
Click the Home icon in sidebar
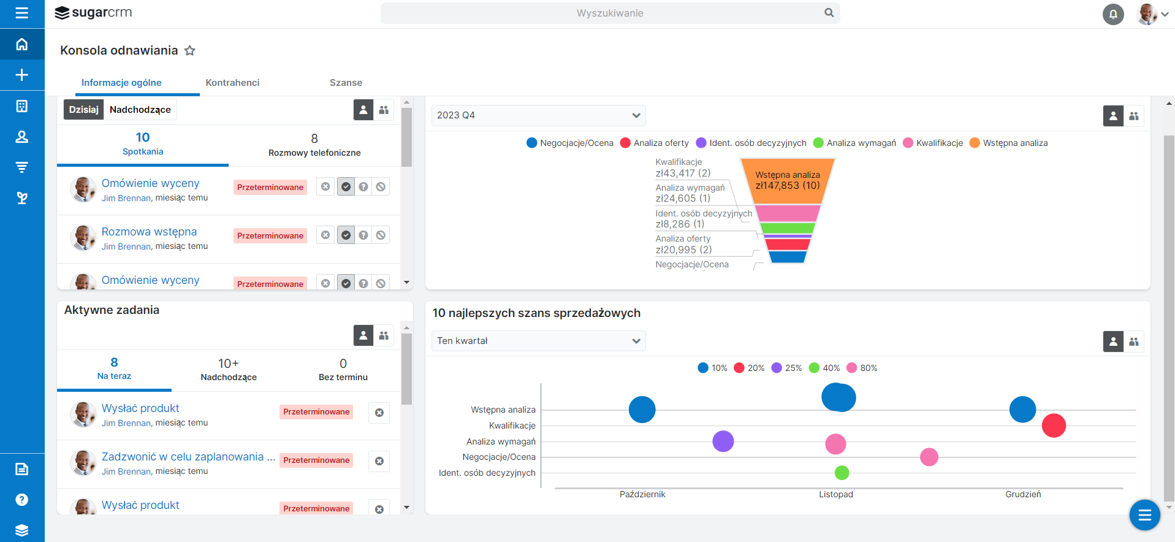point(22,44)
